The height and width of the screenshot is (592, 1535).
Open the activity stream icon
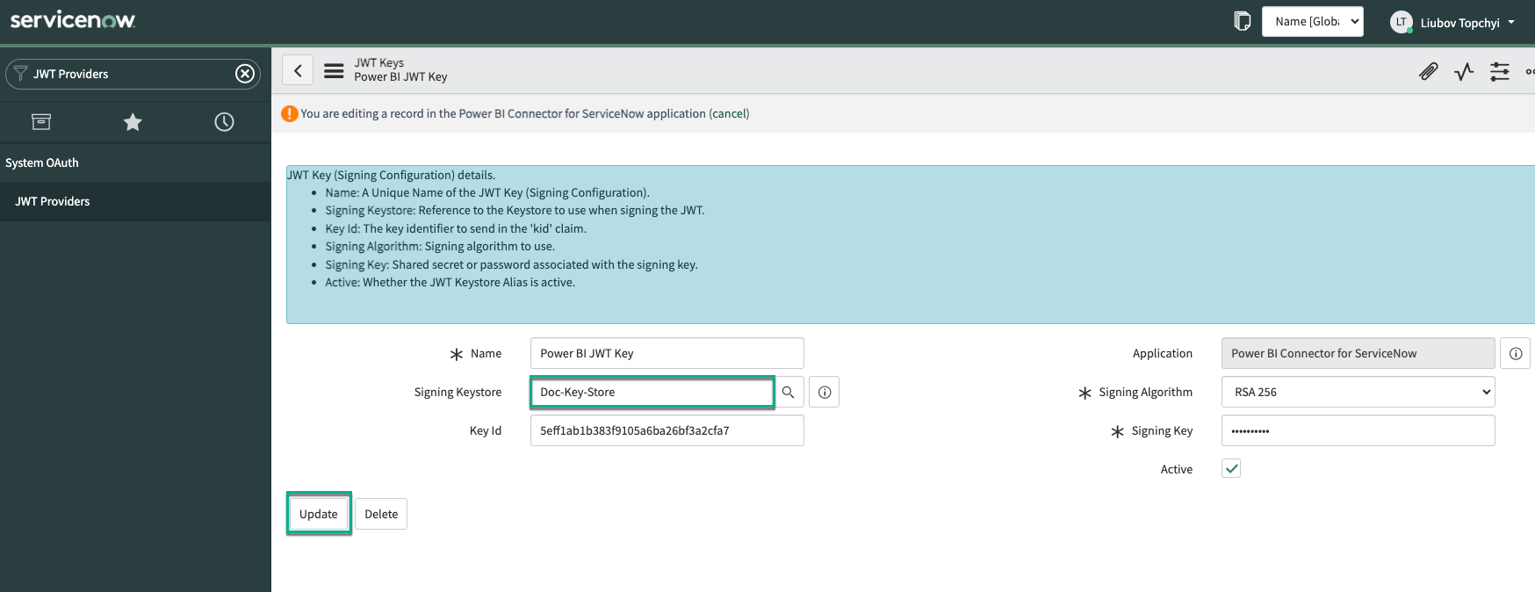(1464, 72)
